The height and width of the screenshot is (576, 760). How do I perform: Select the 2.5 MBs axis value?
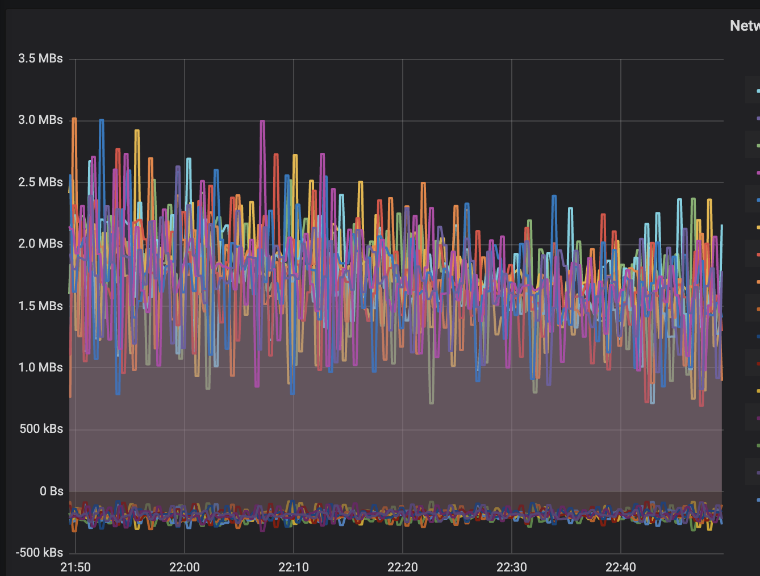pyautogui.click(x=40, y=182)
